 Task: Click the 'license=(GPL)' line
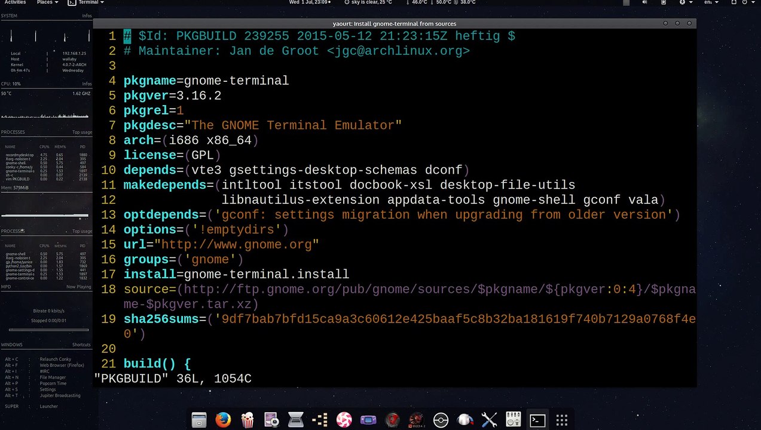[x=172, y=155]
